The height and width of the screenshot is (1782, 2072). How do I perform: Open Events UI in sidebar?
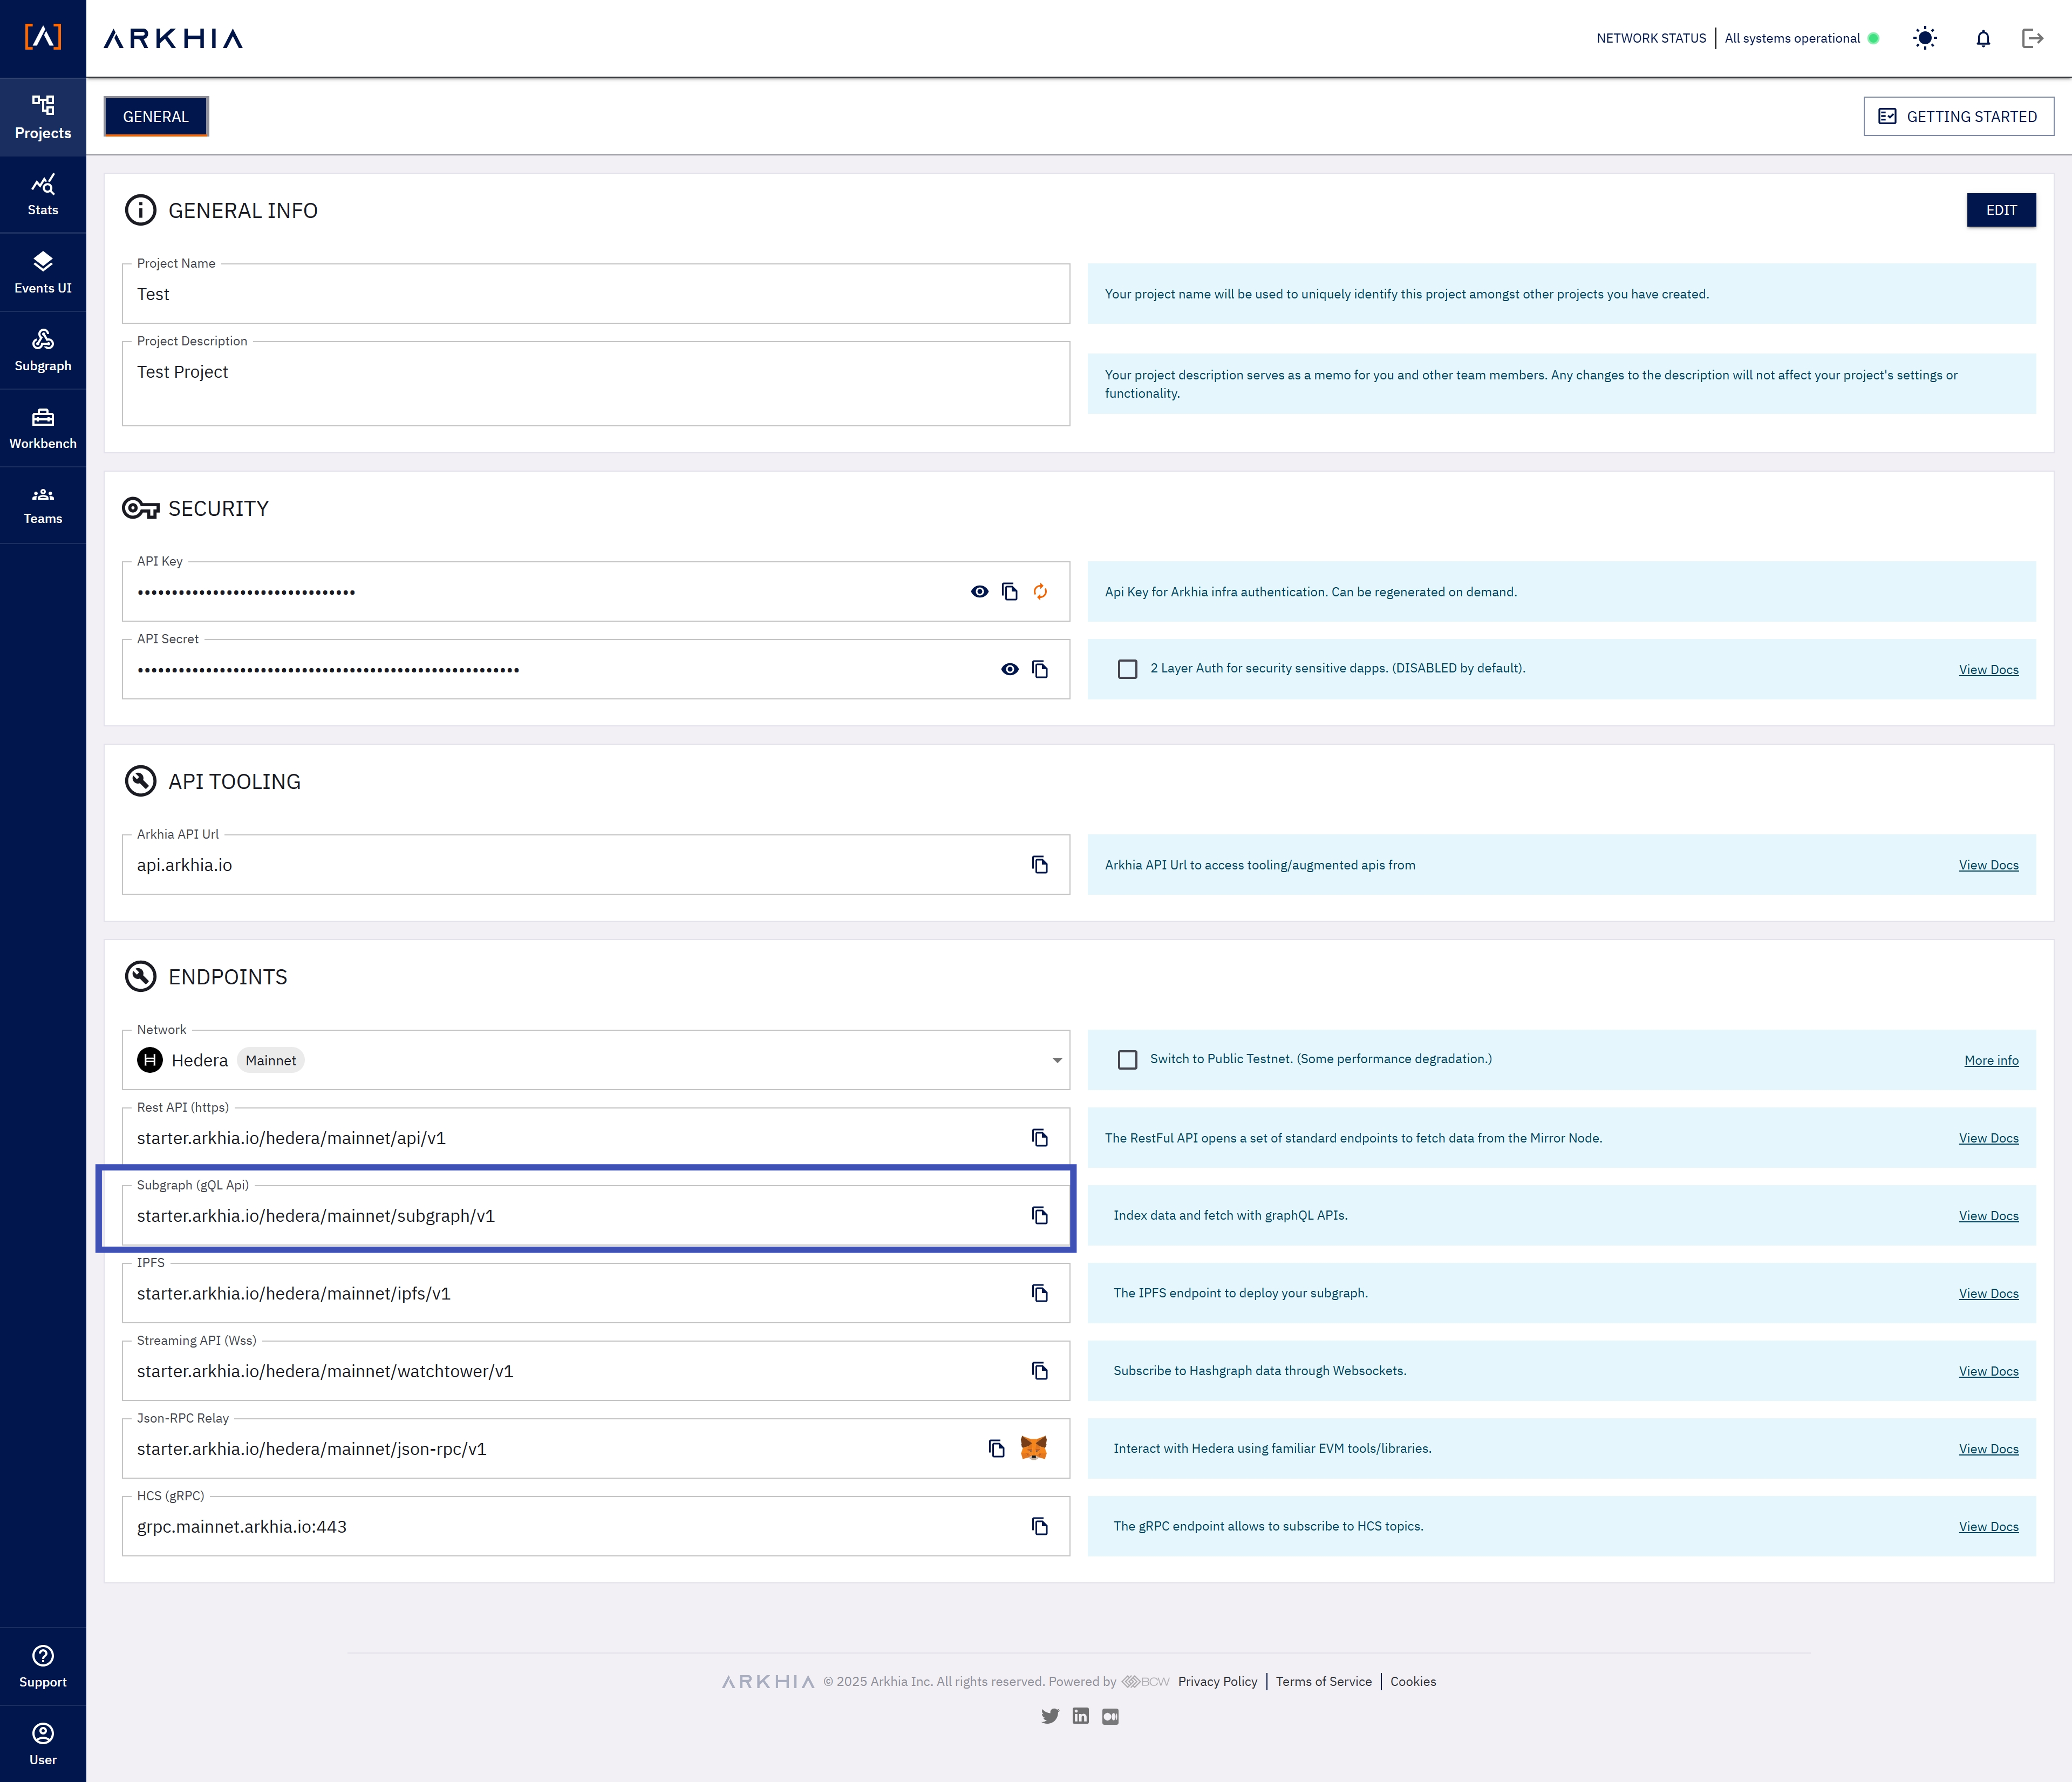click(43, 273)
